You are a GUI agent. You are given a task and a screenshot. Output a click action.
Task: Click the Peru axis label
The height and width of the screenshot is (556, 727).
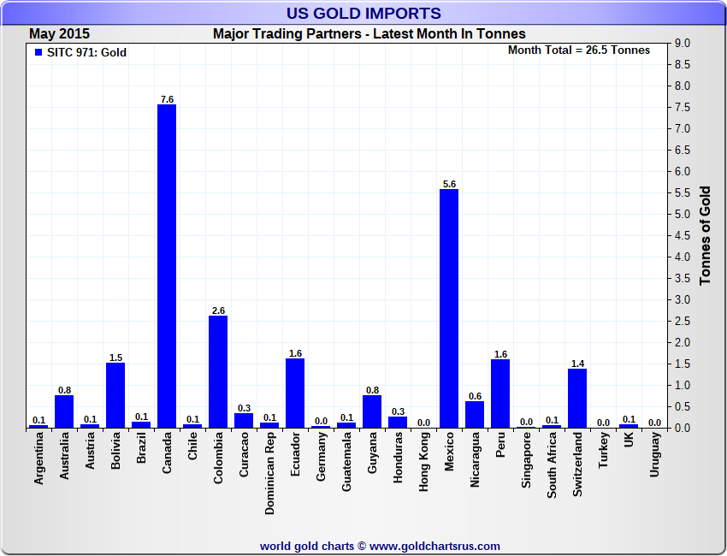tap(500, 445)
